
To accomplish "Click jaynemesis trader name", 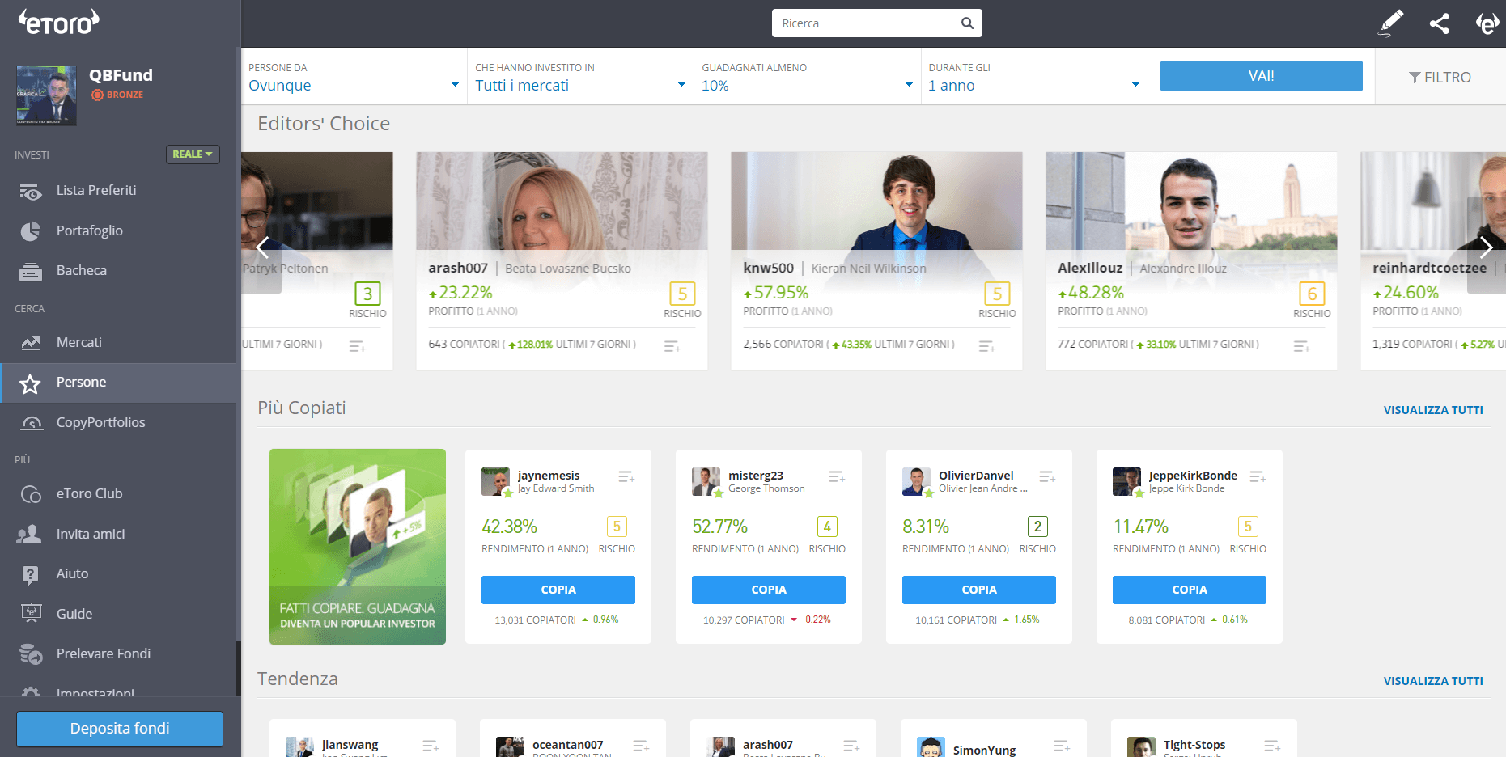I will (x=549, y=476).
